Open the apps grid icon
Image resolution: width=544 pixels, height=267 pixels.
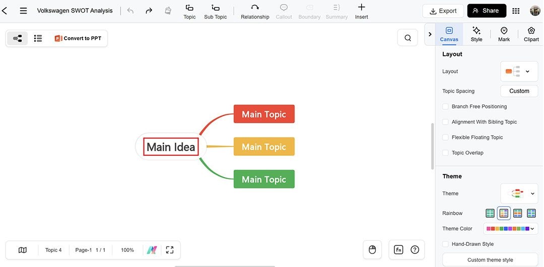[516, 11]
